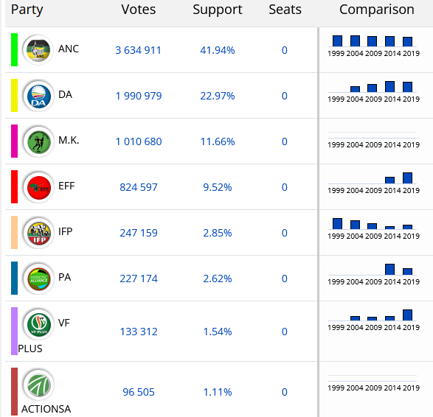Image resolution: width=433 pixels, height=417 pixels.
Task: Click VF Plus support 1.54%
Action: [218, 332]
